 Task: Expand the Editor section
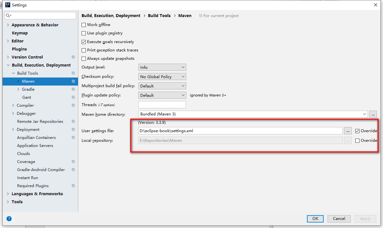pyautogui.click(x=8, y=41)
